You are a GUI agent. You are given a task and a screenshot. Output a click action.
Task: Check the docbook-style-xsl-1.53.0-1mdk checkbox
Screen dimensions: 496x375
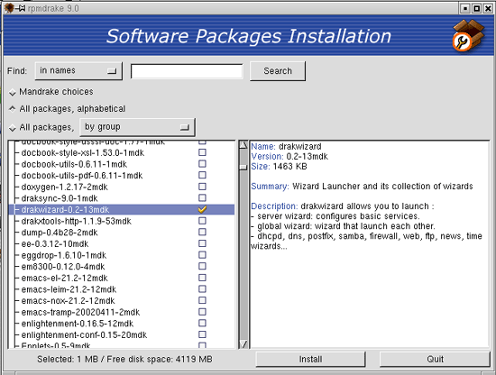coord(202,152)
